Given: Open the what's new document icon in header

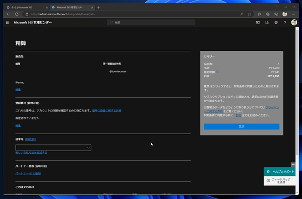Looking at the screenshot, I should (267, 23).
